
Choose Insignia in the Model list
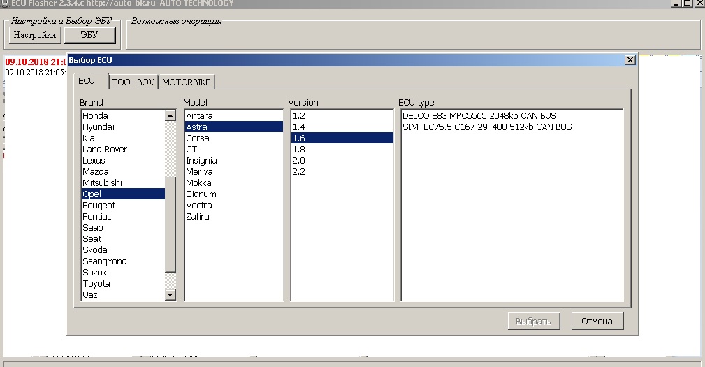click(234, 161)
